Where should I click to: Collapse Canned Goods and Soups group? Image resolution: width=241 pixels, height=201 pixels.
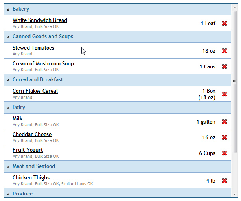(x=8, y=37)
